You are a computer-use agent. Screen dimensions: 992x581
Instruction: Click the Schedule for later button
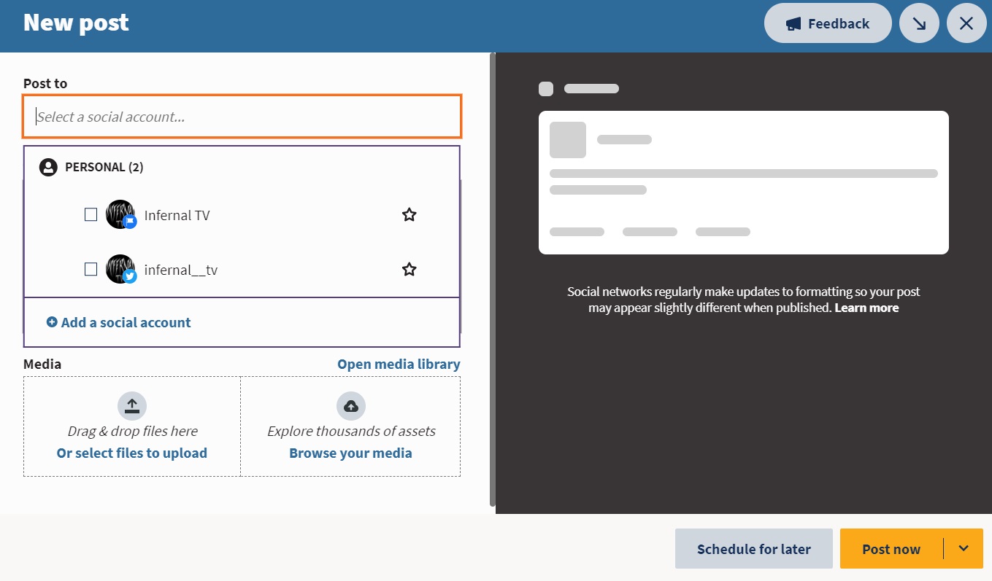pyautogui.click(x=754, y=549)
